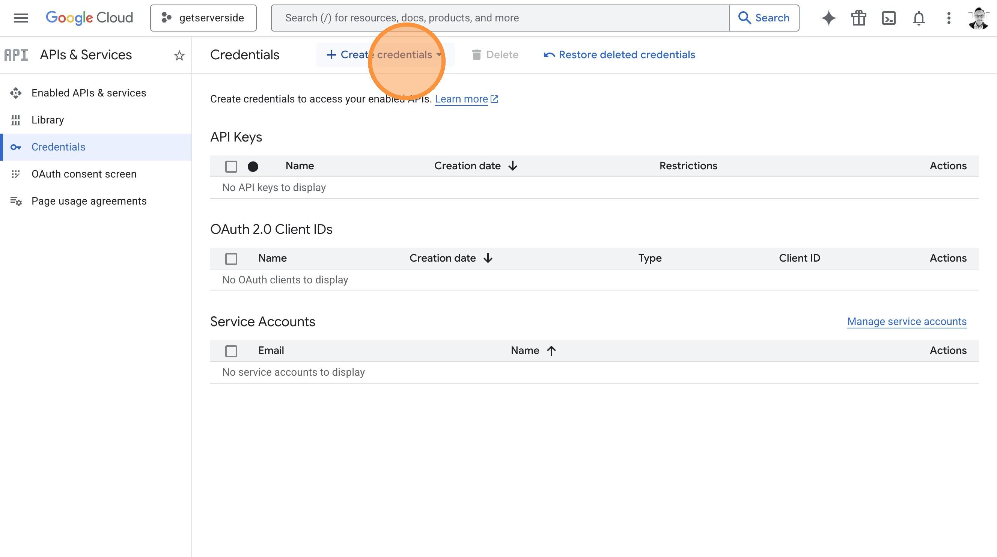Open Gemini AI assistant sparkle icon
The image size is (997, 557).
pyautogui.click(x=828, y=18)
